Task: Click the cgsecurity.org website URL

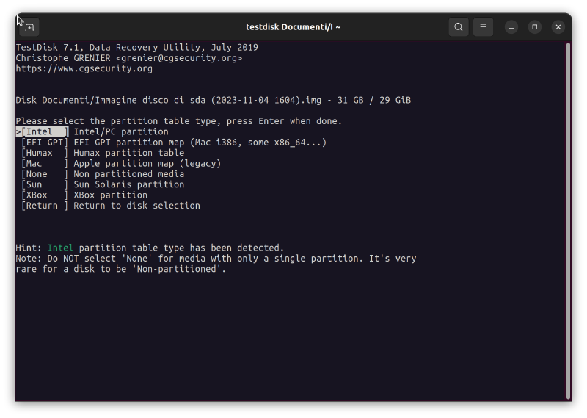Action: 84,69
